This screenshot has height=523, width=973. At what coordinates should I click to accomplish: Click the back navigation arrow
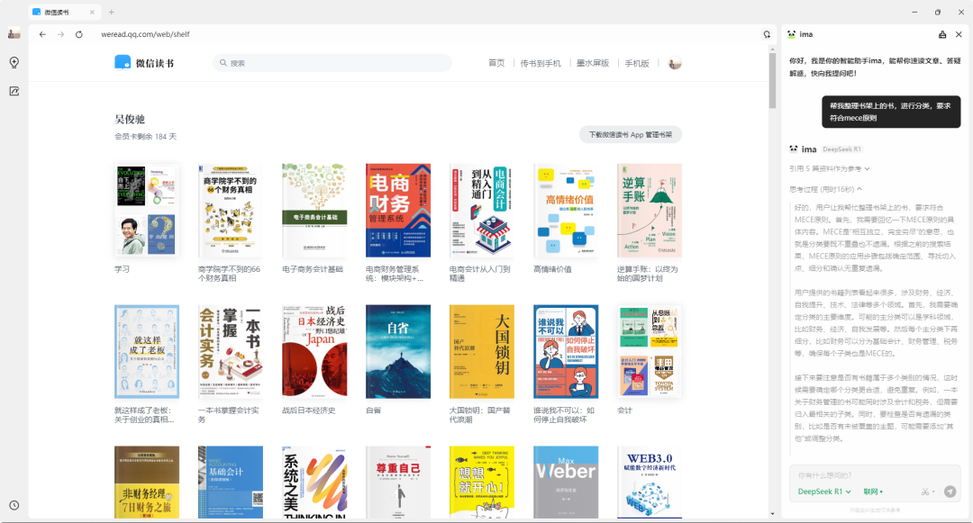pos(42,35)
